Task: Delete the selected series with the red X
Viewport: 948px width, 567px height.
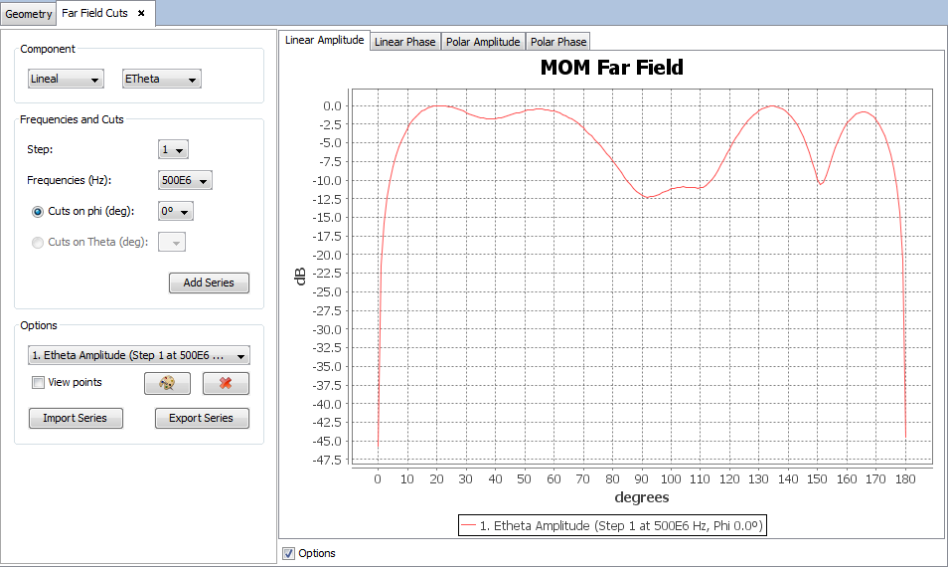Action: (x=226, y=384)
